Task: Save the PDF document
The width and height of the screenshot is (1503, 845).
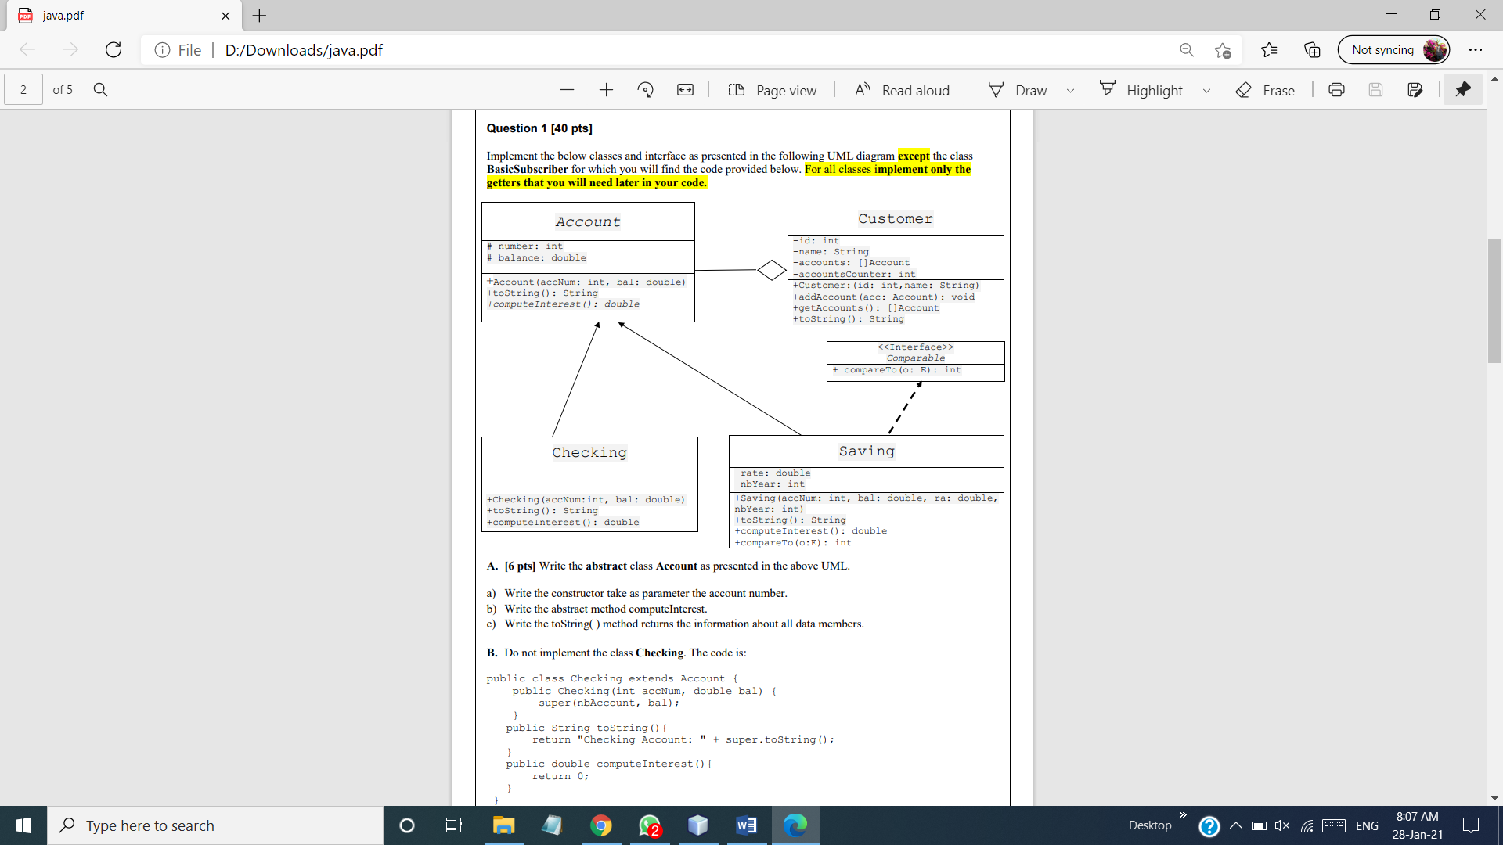Action: click(x=1376, y=89)
